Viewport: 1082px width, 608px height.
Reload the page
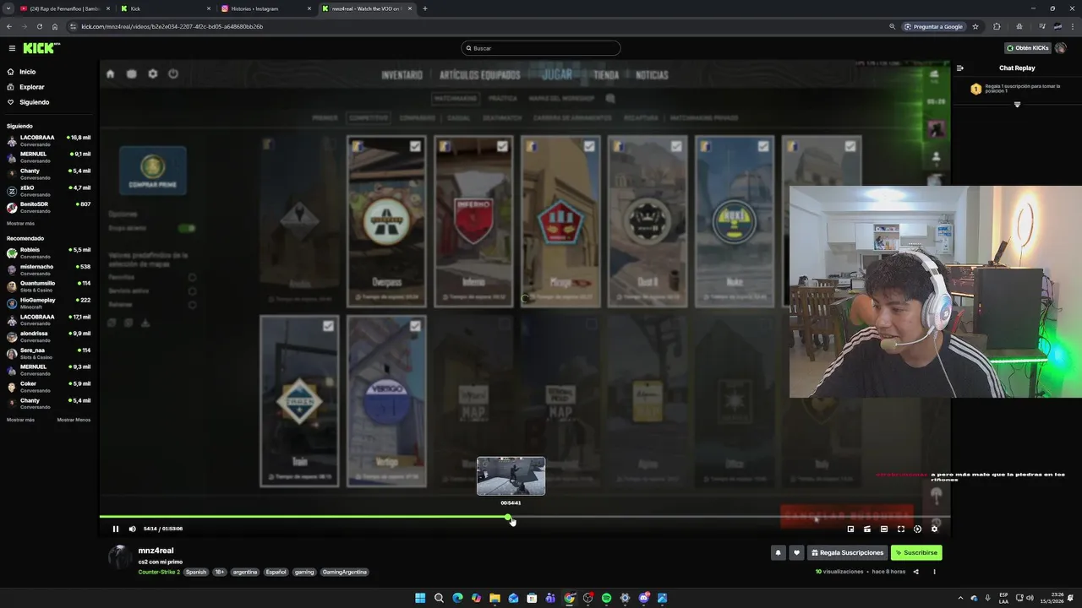point(39,26)
